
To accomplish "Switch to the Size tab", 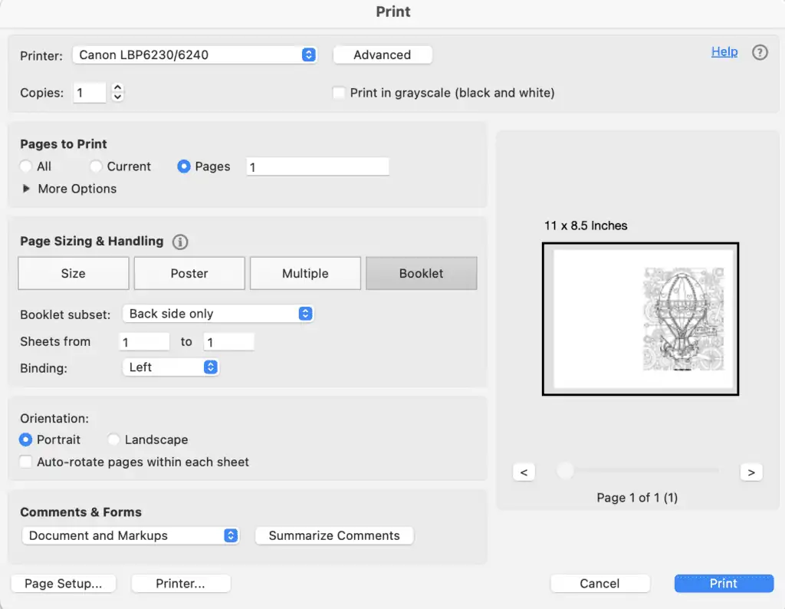I will tap(74, 274).
